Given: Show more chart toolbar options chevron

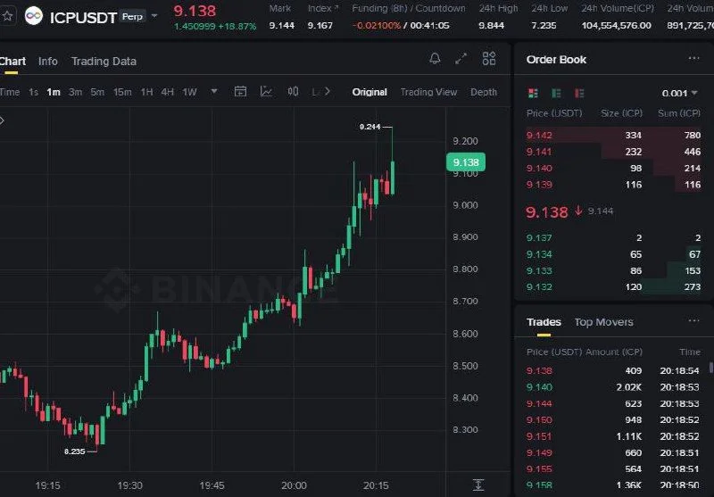Looking at the screenshot, I should 327,92.
